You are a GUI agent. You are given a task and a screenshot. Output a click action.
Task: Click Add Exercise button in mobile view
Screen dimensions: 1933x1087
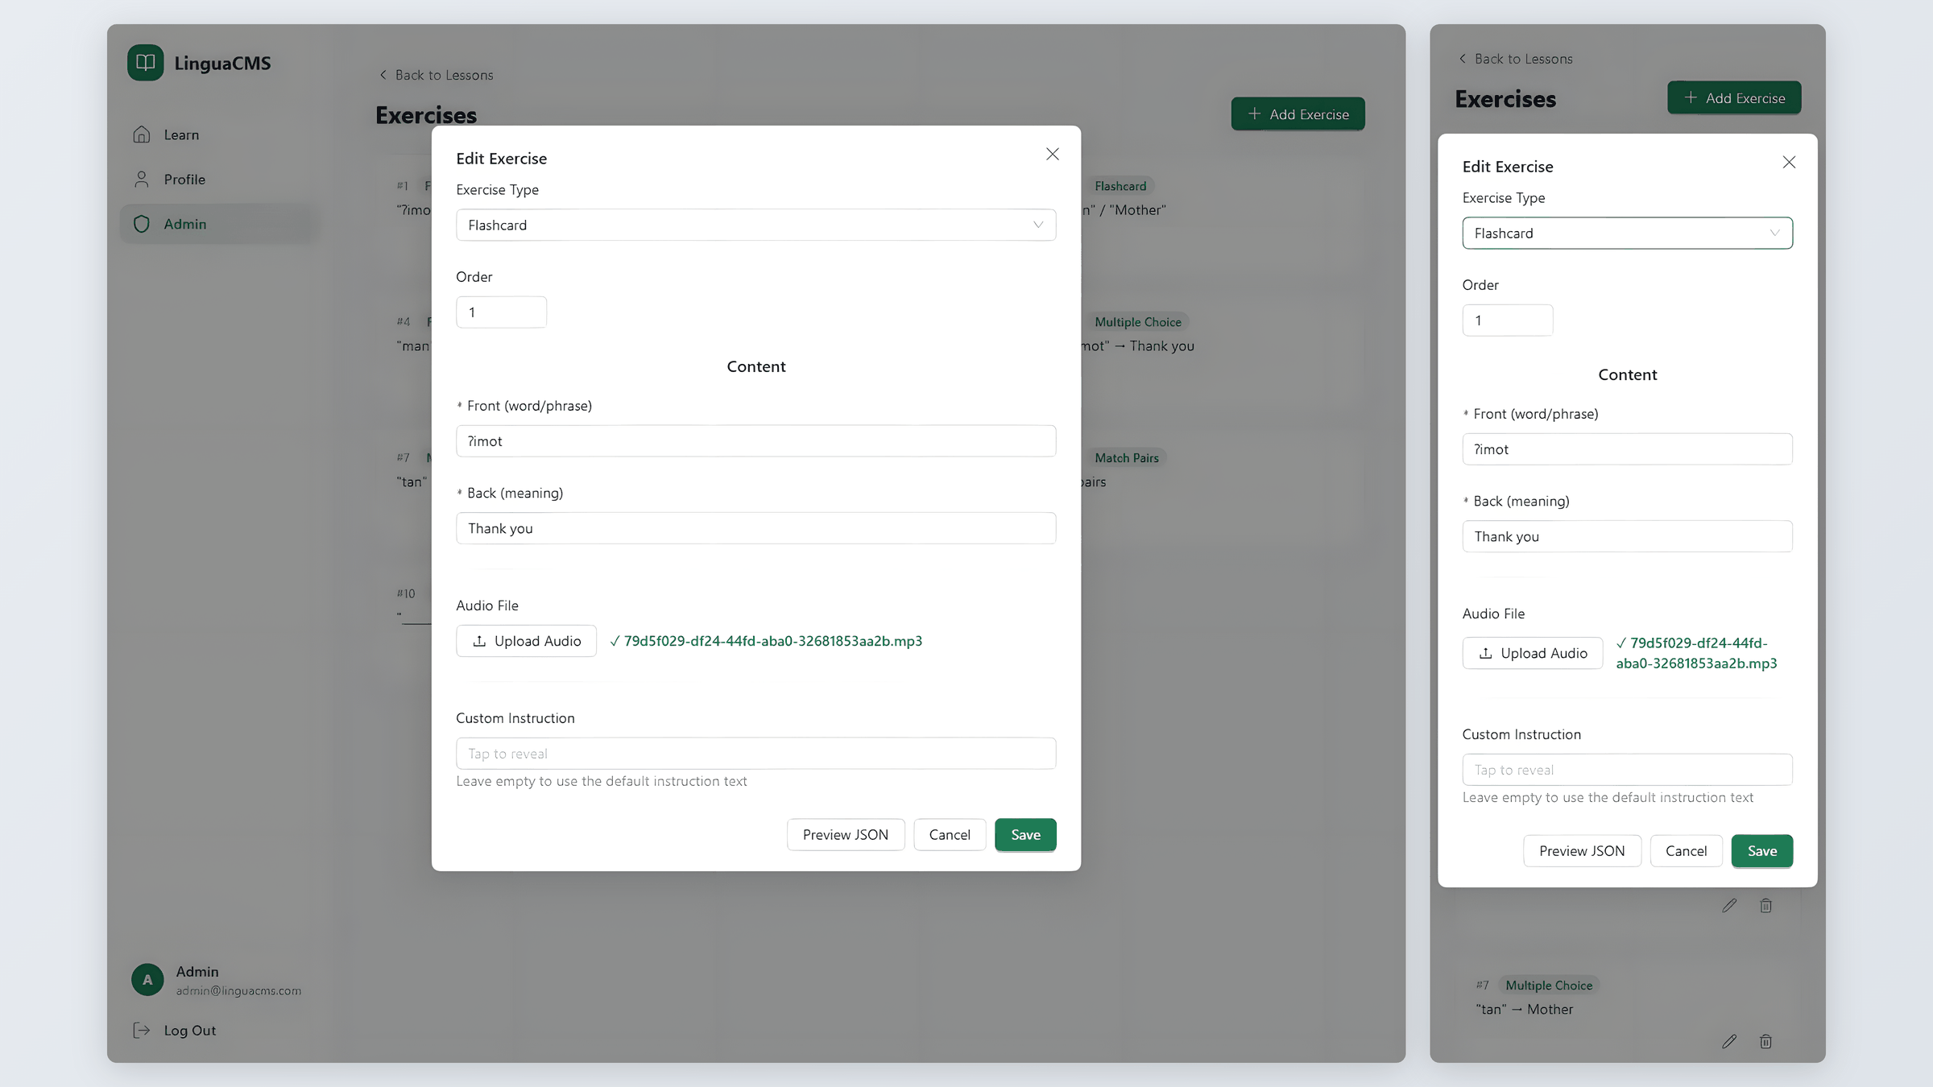[1733, 98]
